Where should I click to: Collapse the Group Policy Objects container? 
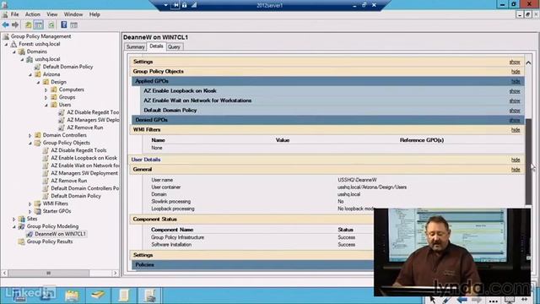30,143
